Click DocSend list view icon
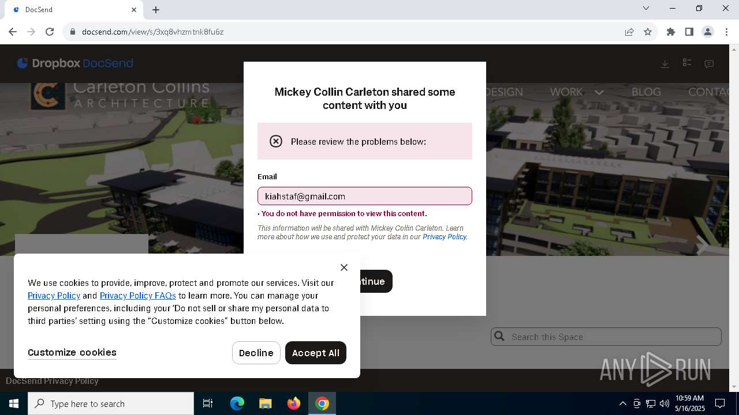This screenshot has height=415, width=739. (687, 63)
